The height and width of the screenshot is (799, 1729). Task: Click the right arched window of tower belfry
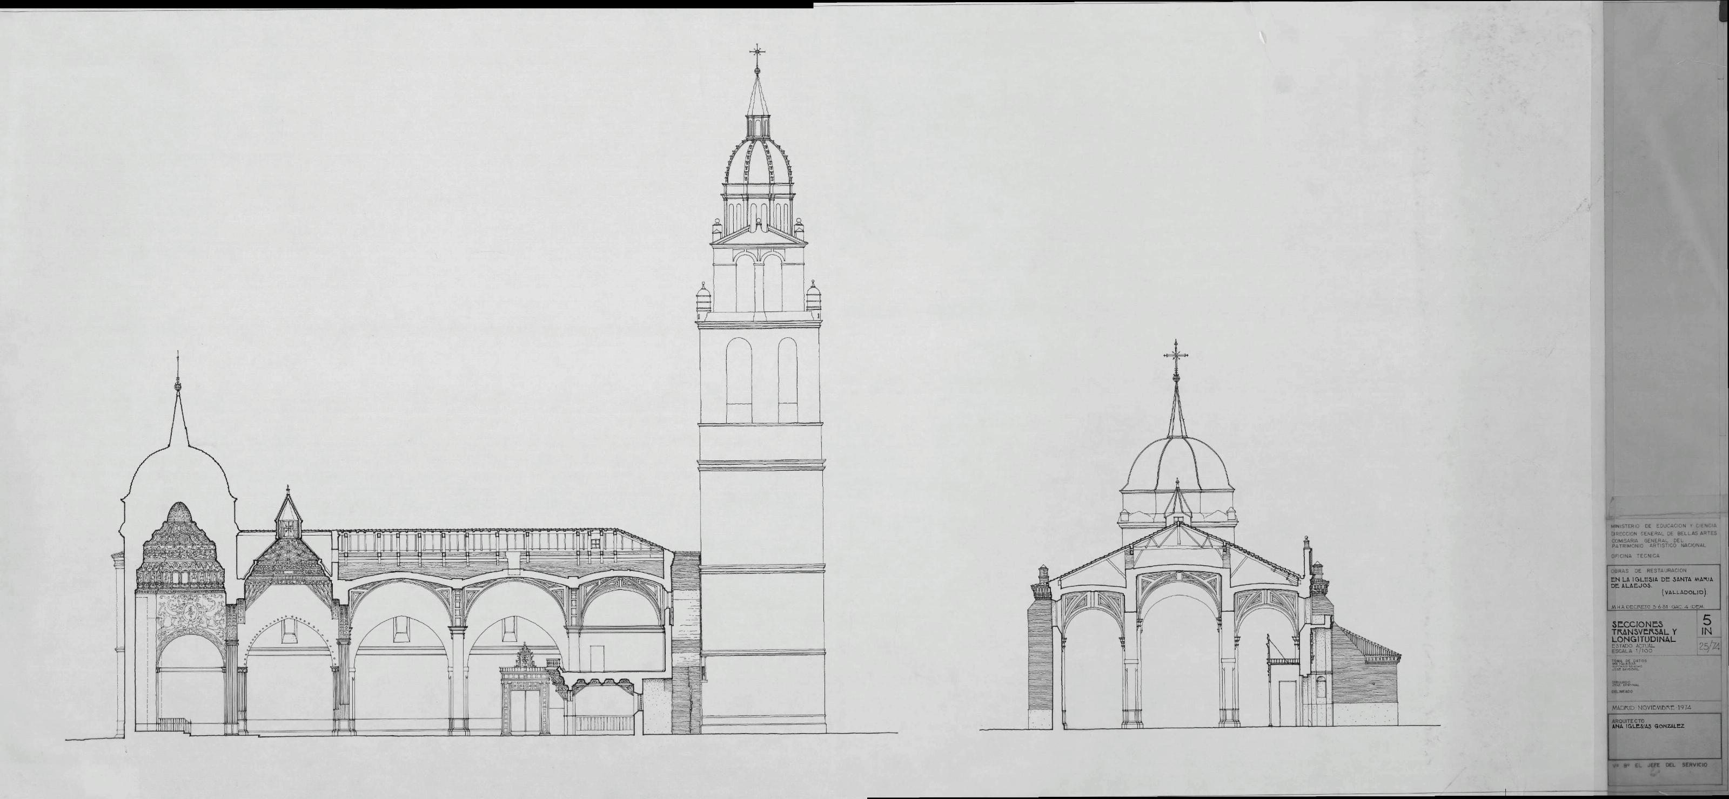[x=787, y=380]
